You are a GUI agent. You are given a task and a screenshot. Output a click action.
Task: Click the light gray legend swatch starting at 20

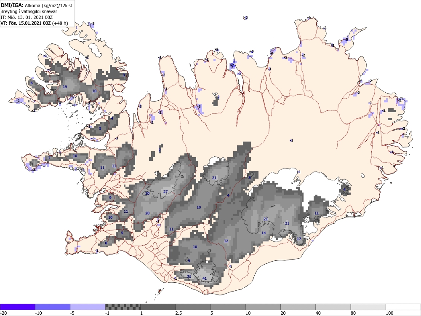(298, 307)
